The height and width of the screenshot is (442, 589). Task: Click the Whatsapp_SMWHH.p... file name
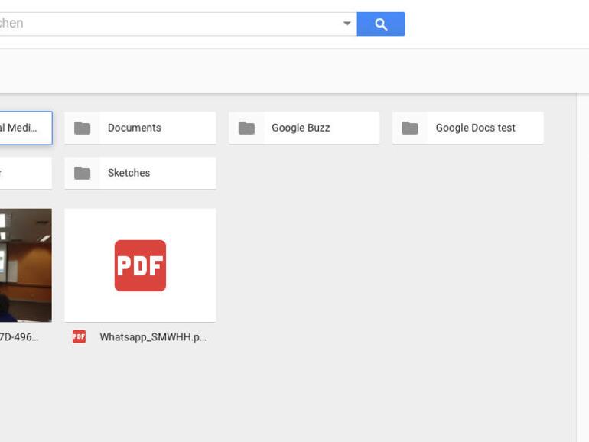(x=153, y=336)
